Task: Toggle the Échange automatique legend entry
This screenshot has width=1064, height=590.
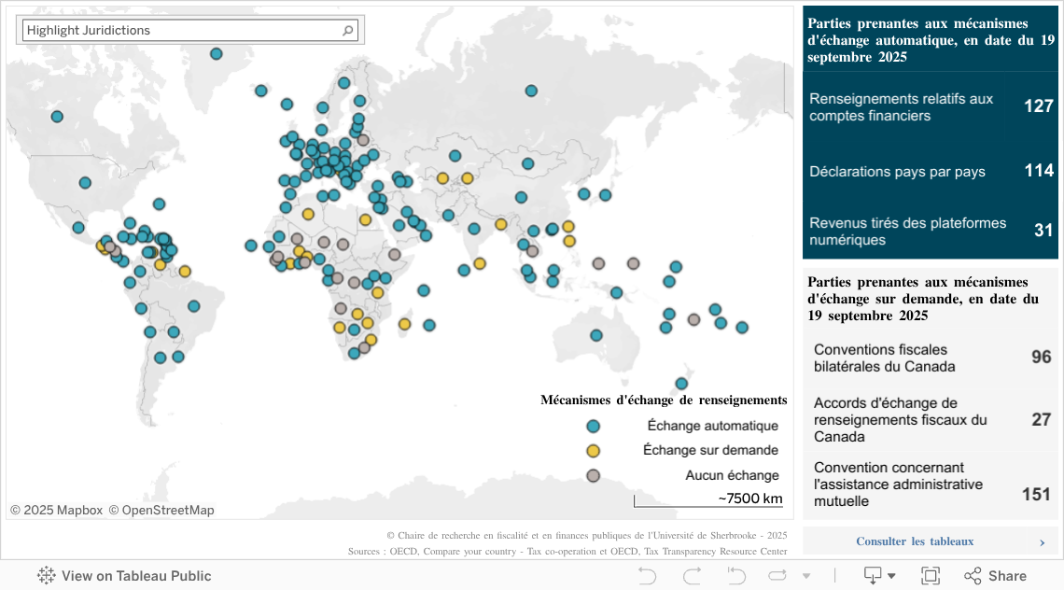Action: [592, 426]
